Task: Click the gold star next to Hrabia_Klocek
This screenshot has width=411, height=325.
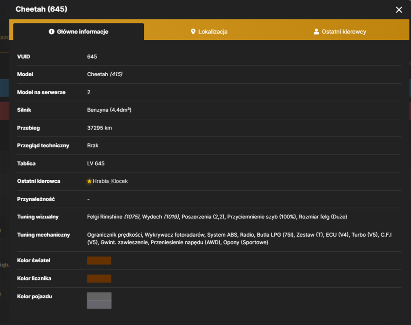Action: pyautogui.click(x=89, y=181)
